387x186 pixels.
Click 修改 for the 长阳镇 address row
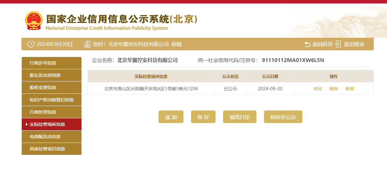click(318, 89)
